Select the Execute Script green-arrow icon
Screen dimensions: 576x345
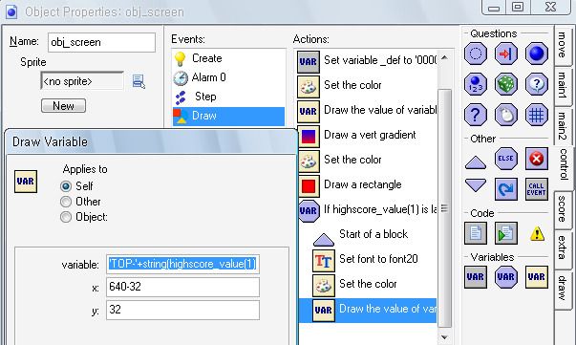click(x=506, y=233)
